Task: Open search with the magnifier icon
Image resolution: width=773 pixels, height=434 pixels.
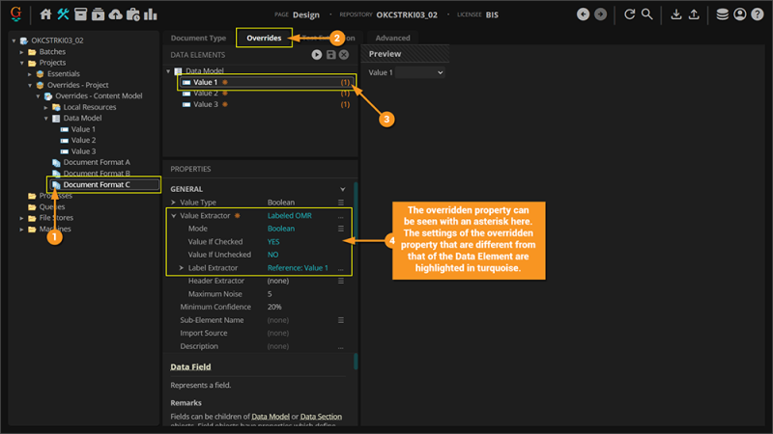Action: [647, 14]
